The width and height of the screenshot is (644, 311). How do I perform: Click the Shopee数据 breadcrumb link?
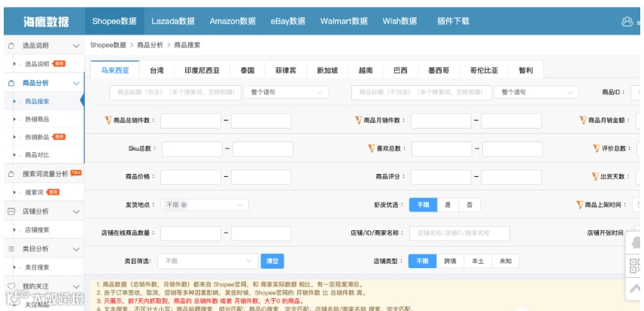[108, 45]
